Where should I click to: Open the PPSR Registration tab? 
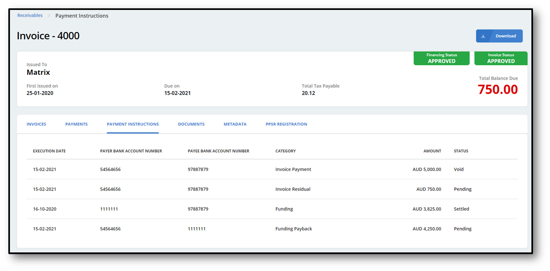286,124
